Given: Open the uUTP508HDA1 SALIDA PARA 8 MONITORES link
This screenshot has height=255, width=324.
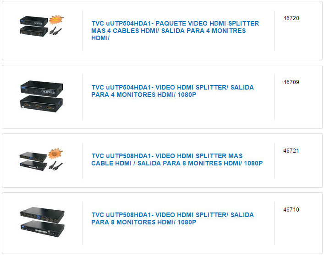Looking at the screenshot, I should (172, 218).
